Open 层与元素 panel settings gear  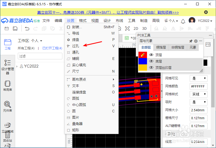coord(196,41)
